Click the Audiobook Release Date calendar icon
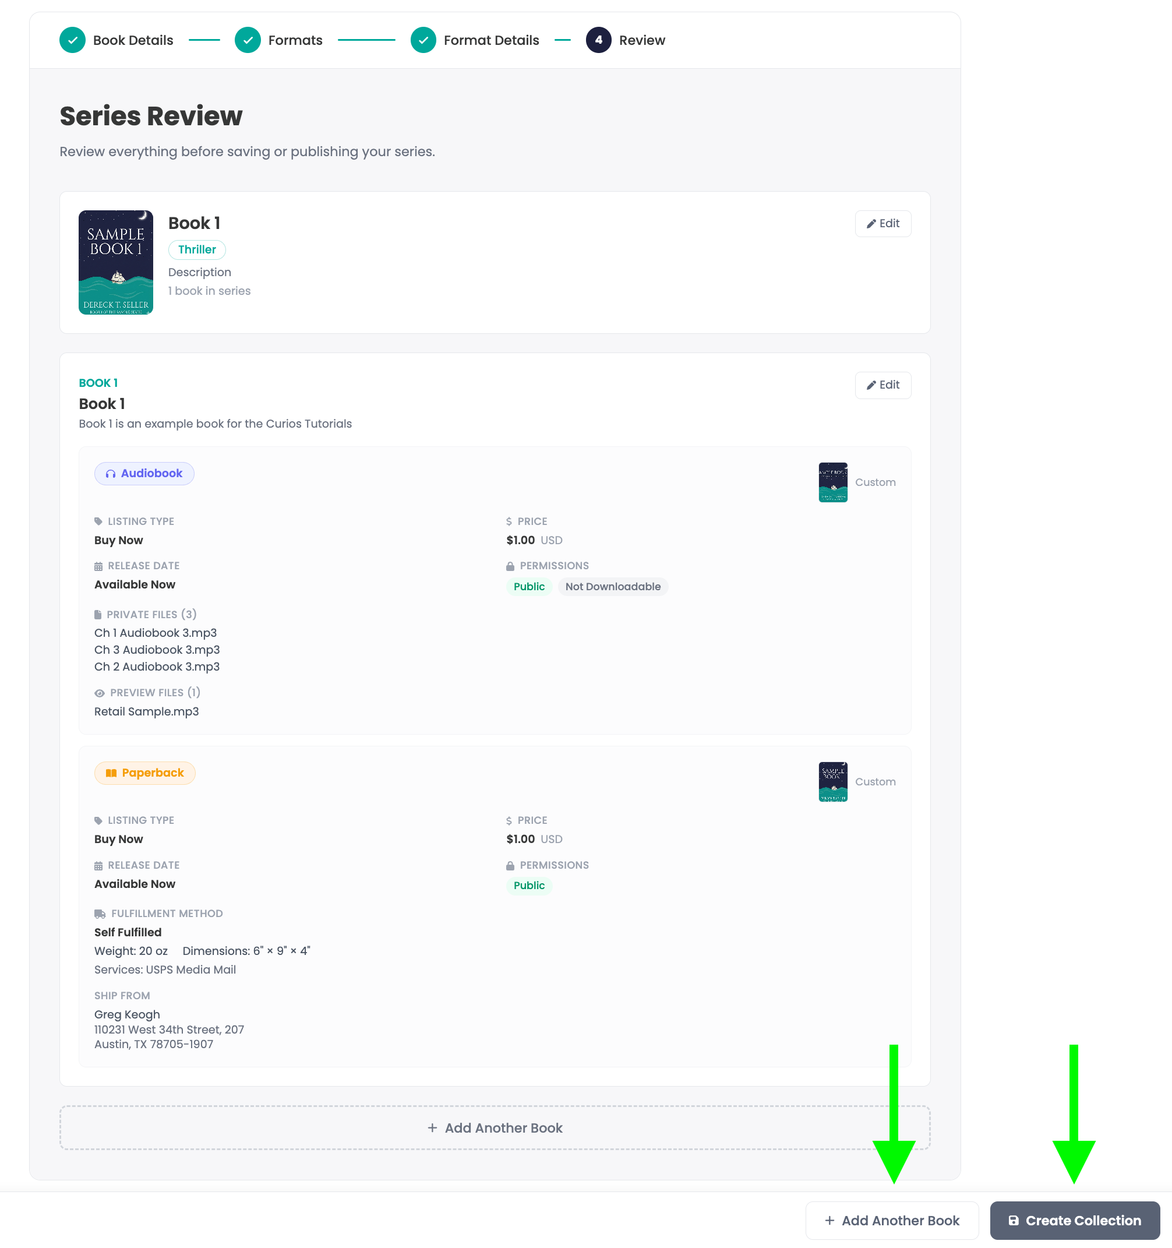This screenshot has width=1172, height=1248. [x=98, y=566]
